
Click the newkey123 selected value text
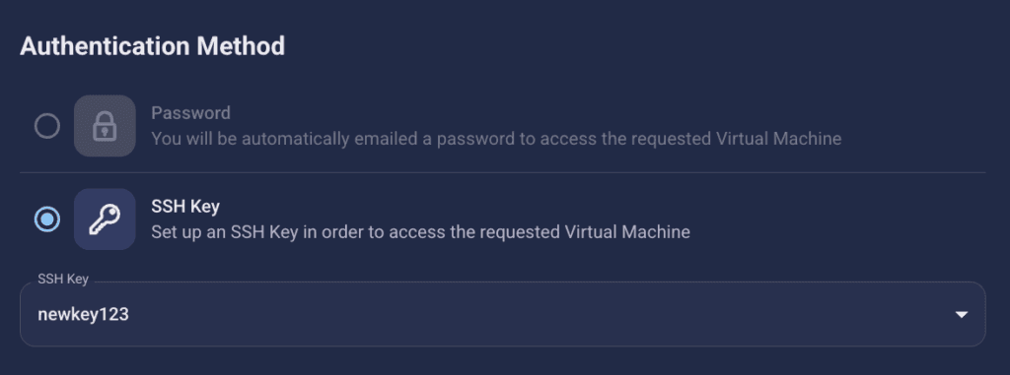pos(83,315)
